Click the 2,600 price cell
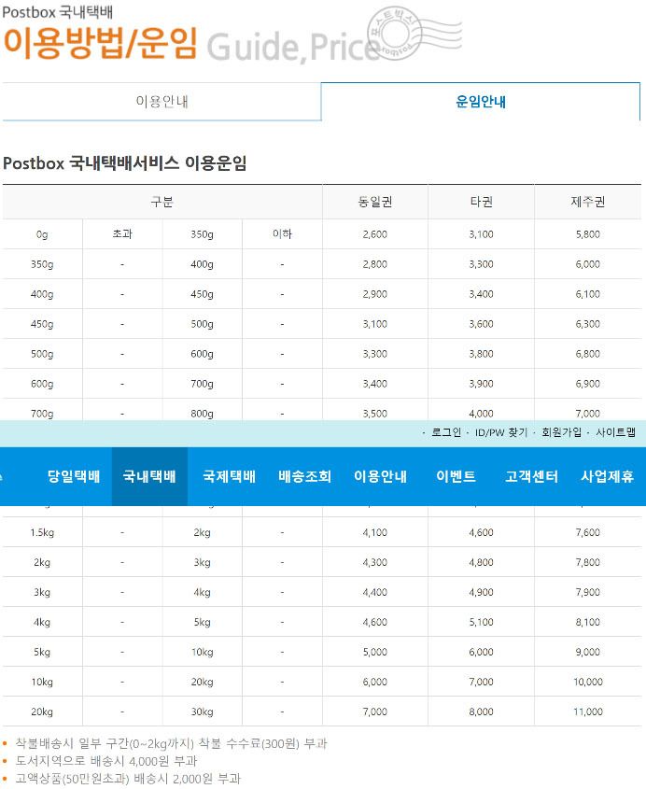 [375, 234]
